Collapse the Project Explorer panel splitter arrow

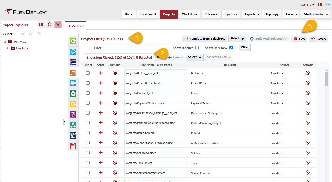click(x=64, y=122)
